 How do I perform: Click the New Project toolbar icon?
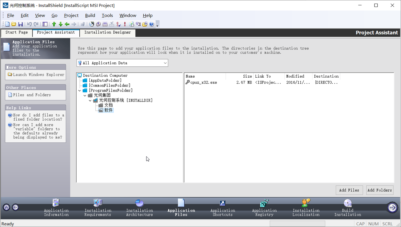[x=7, y=24]
